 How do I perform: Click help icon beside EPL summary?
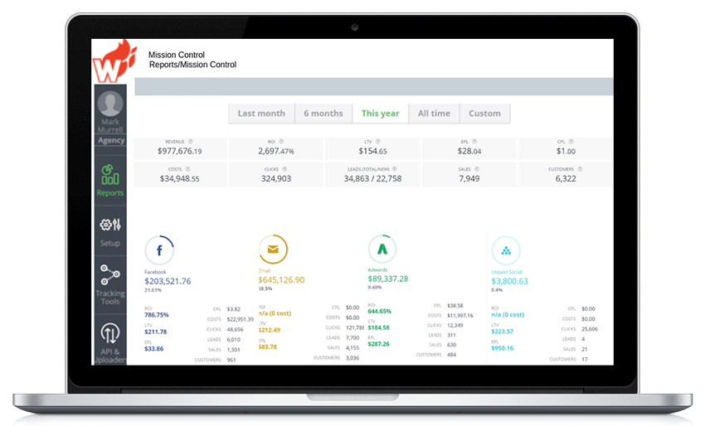click(474, 142)
